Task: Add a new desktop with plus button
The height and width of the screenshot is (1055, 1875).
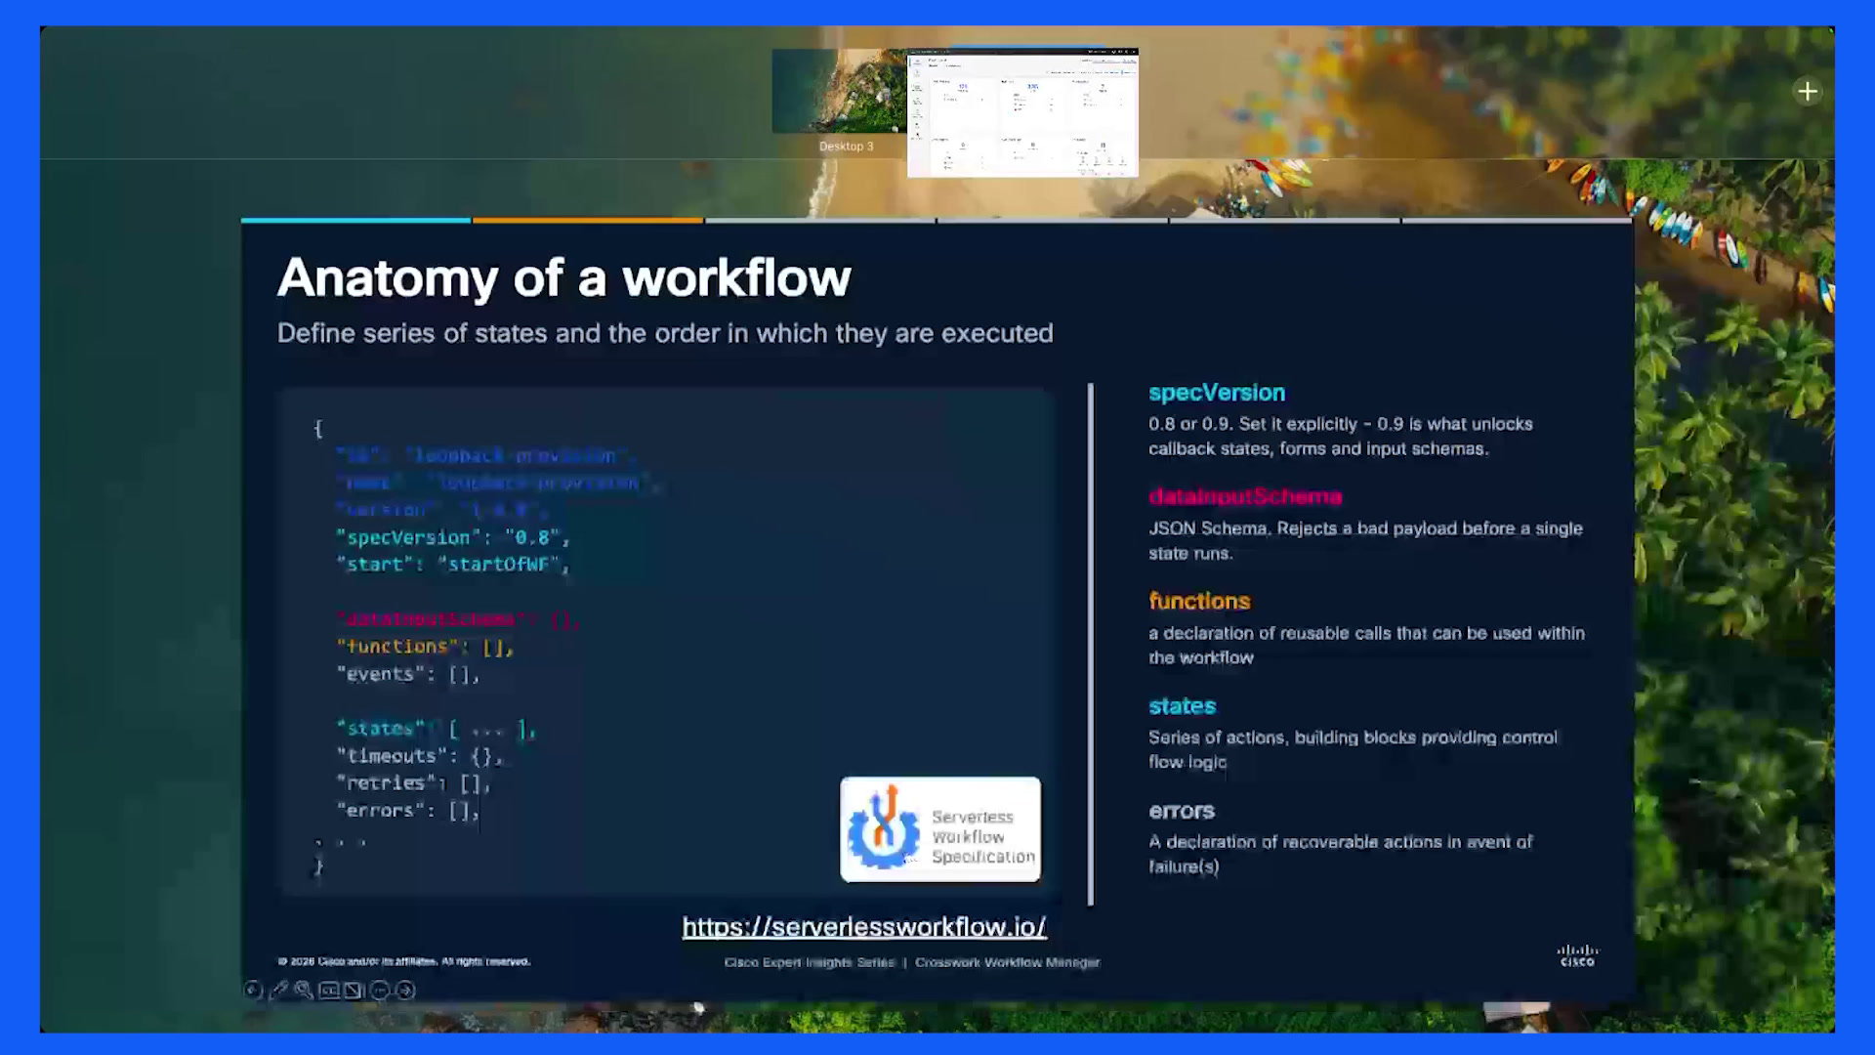Action: click(x=1808, y=92)
